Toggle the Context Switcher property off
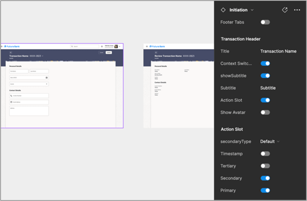307x201 pixels. click(x=265, y=63)
